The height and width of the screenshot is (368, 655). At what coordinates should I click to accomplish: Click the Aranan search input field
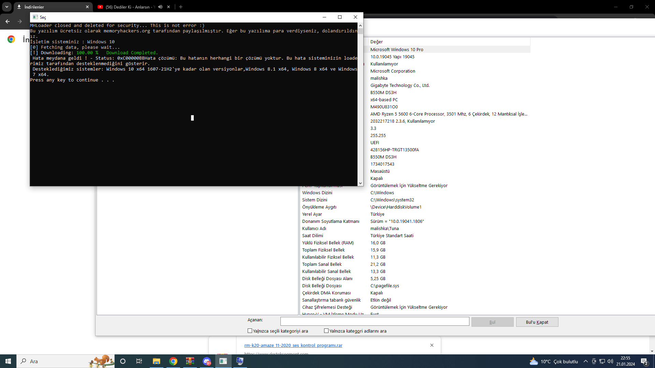375,321
